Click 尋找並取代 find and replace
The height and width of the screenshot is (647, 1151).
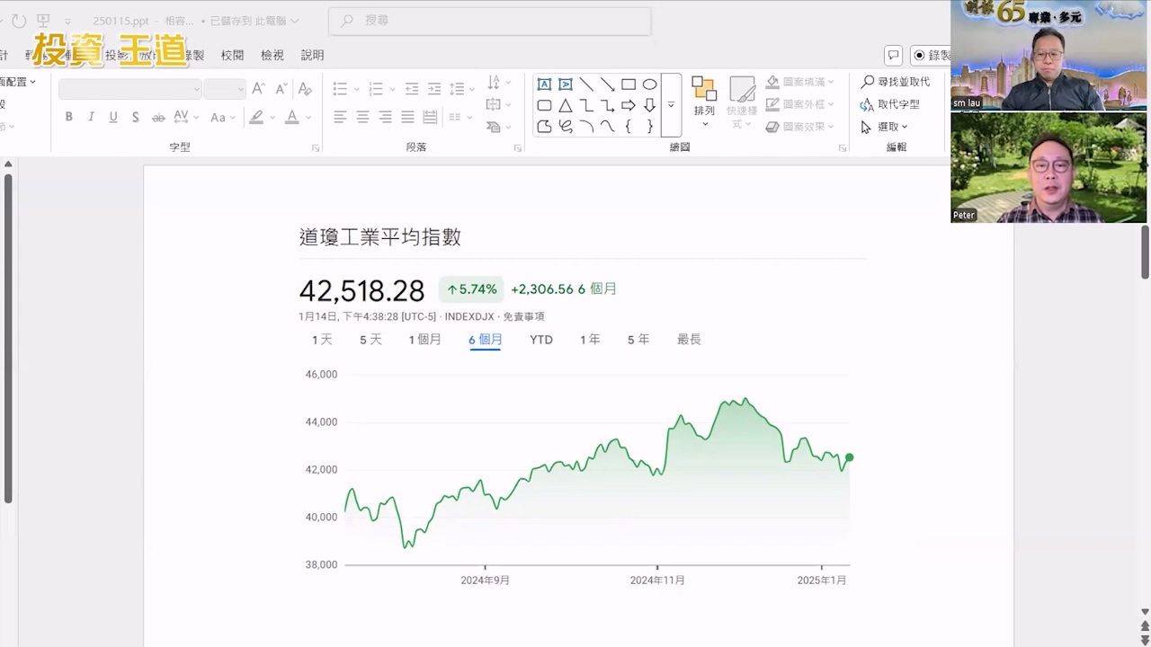click(895, 82)
